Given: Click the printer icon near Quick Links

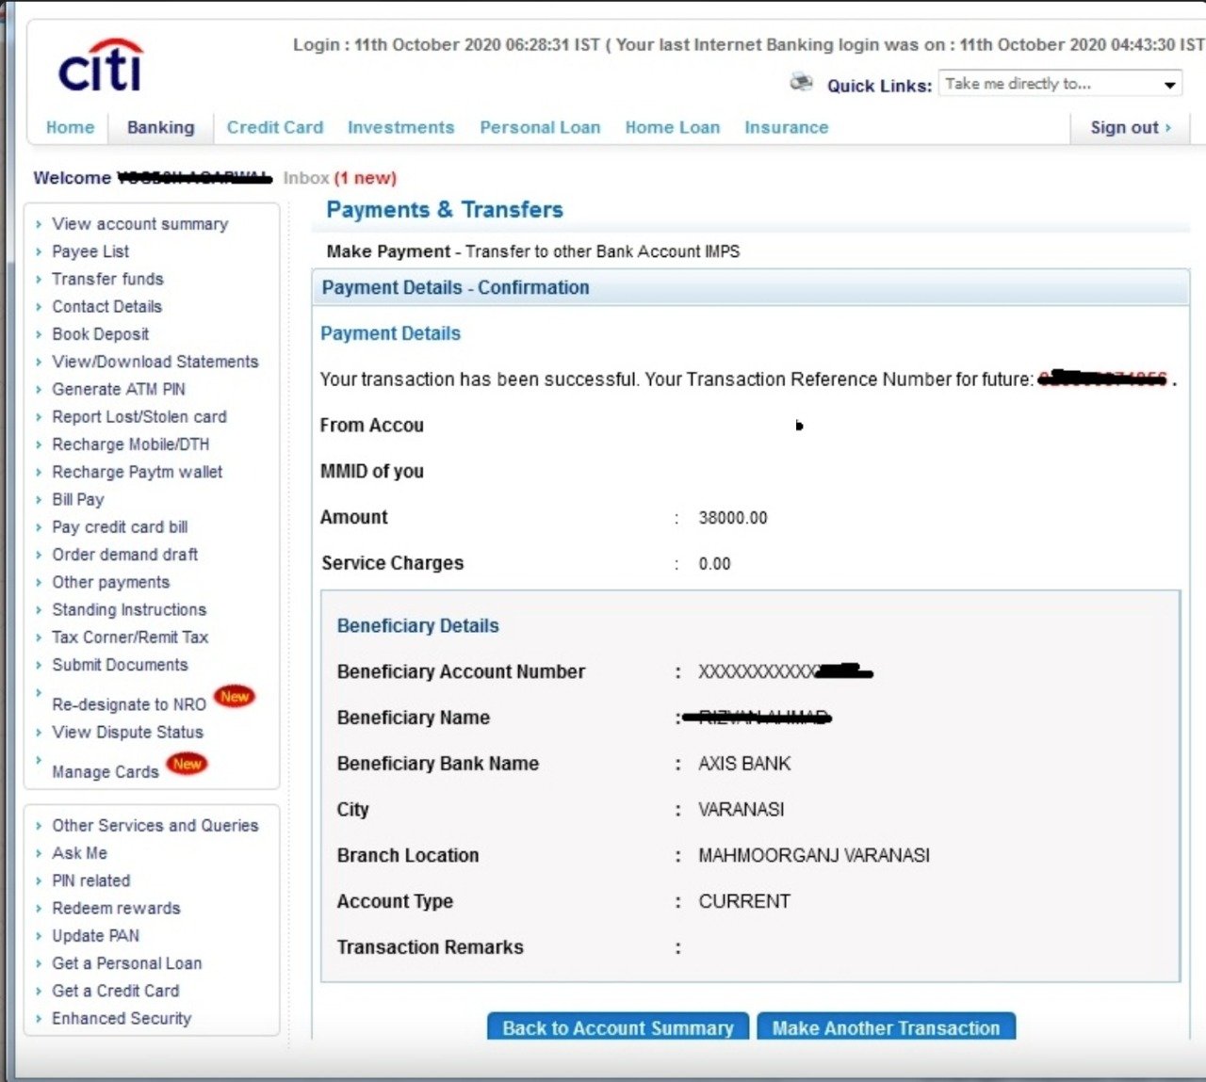Looking at the screenshot, I should pyautogui.click(x=801, y=83).
